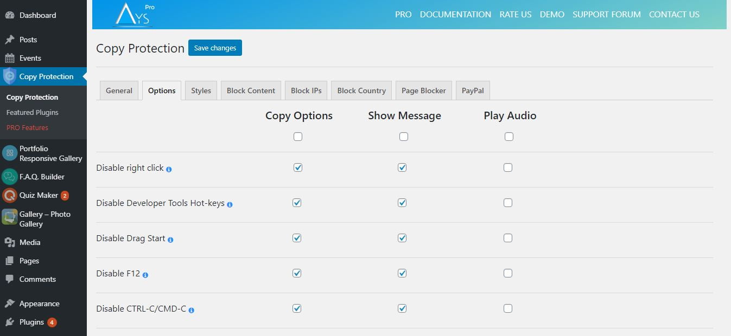Toggle the Show Message select-all checkbox
This screenshot has height=336, width=731.
(403, 137)
